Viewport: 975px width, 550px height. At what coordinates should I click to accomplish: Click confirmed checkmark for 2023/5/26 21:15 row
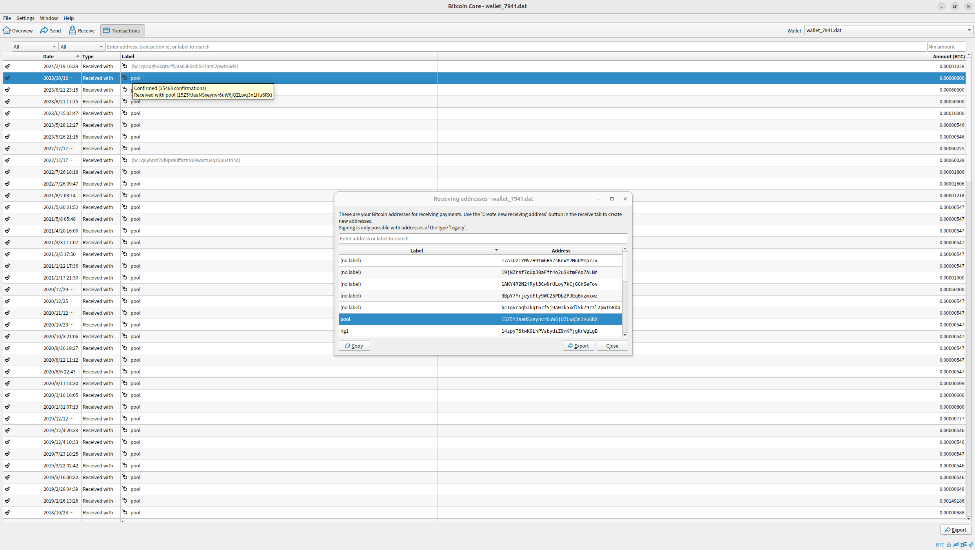pyautogui.click(x=7, y=137)
